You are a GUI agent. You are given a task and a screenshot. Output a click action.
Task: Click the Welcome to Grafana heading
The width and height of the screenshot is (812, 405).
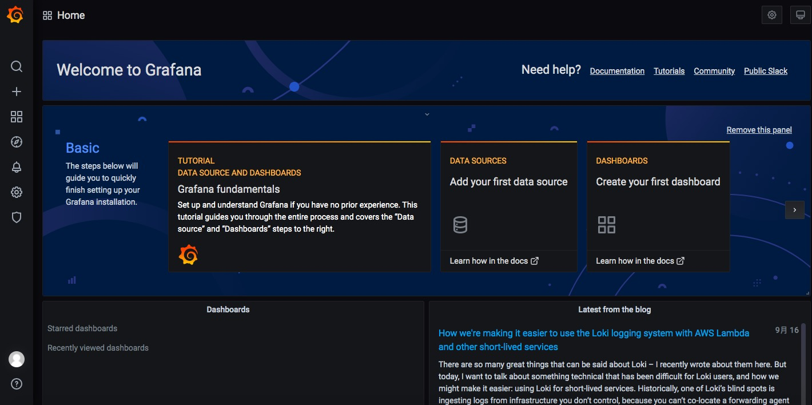(129, 70)
